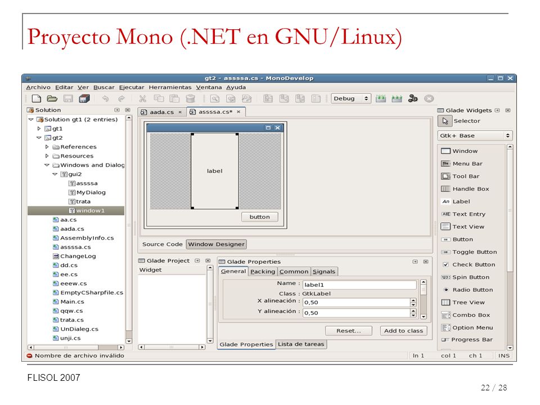Pick the Option Menu widget
The width and height of the screenshot is (540, 405).
click(467, 327)
